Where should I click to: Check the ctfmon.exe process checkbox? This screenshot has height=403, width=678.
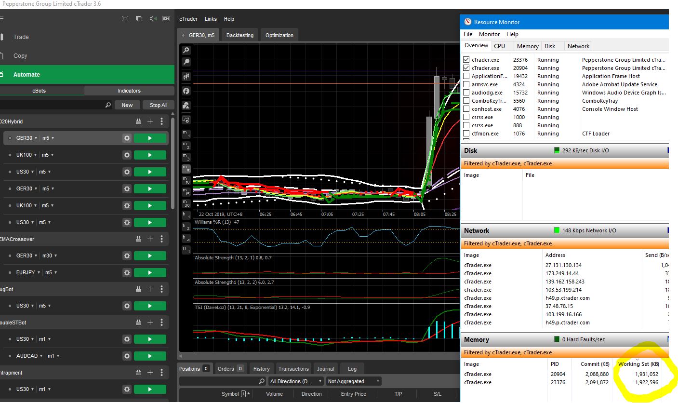[466, 134]
